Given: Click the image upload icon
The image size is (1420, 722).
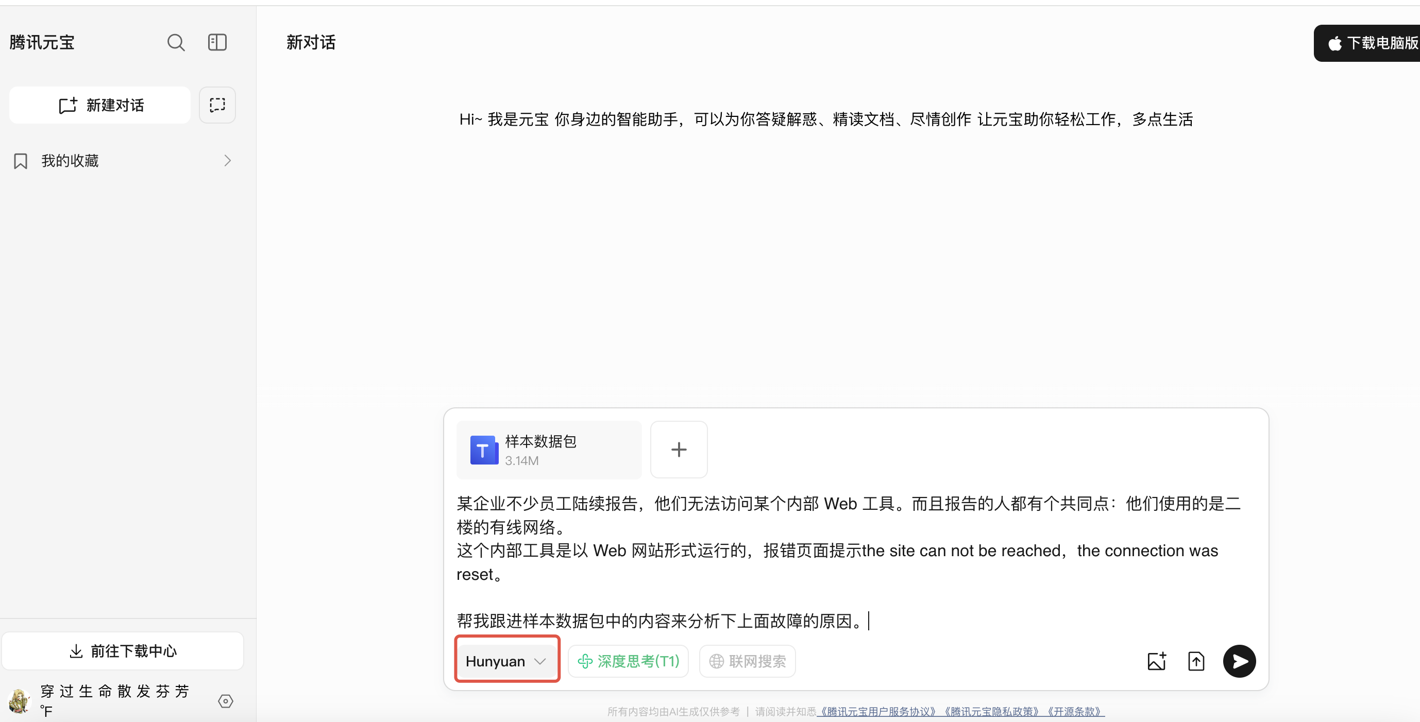Looking at the screenshot, I should click(x=1157, y=661).
